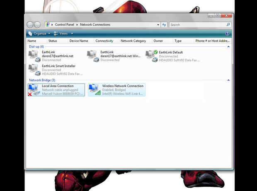Select the Wireless Network Connection icon
The height and width of the screenshot is (191, 257).
coord(95,90)
